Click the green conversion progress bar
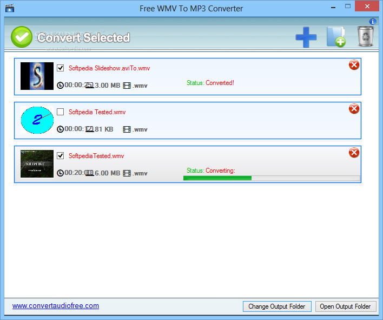Viewport: 383px width, 320px height. point(272,178)
